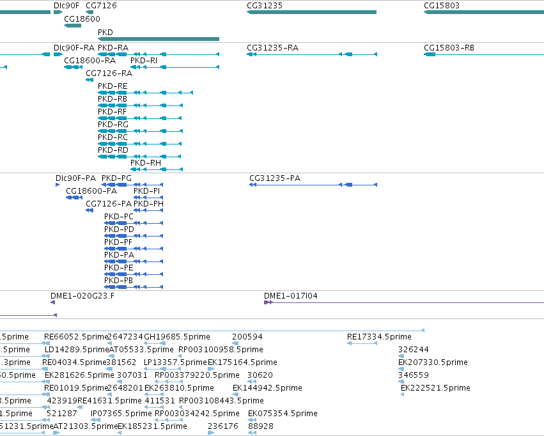The image size is (544, 436).
Task: Click the CG31235 gene bar
Action: click(x=311, y=12)
